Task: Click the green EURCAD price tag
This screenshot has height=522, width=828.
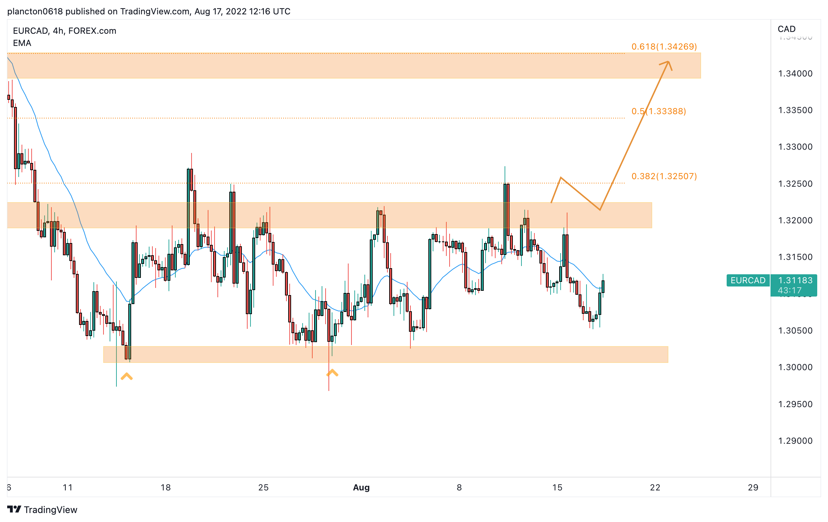Action: 748,280
